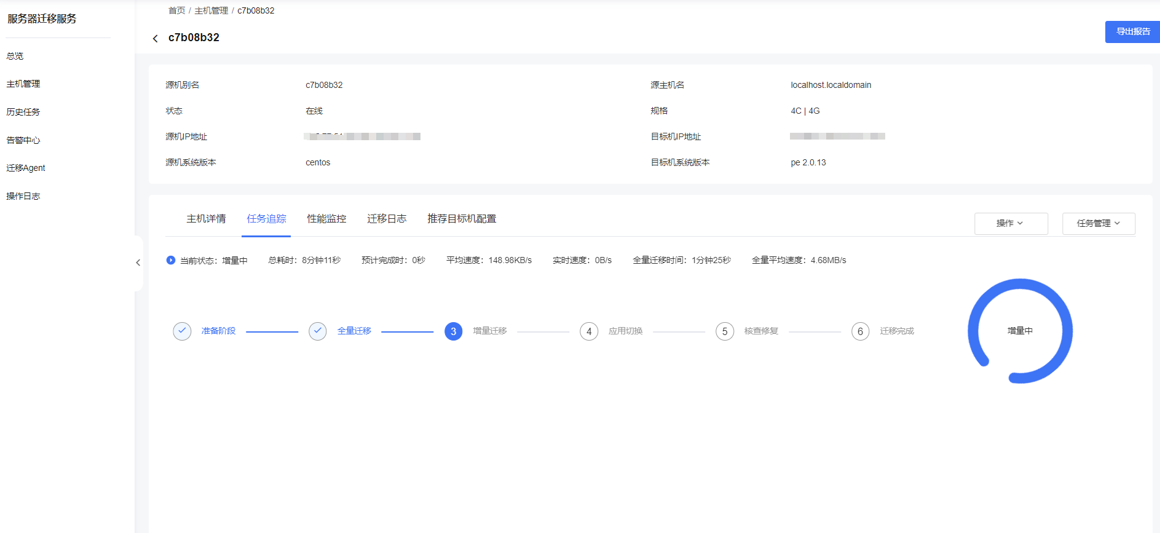Open the 性能监控 tab
This screenshot has width=1160, height=533.
(x=326, y=219)
